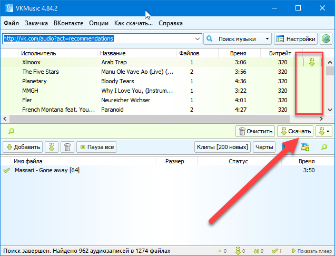Click the Manu Ole Vave Ao title

coord(137,72)
